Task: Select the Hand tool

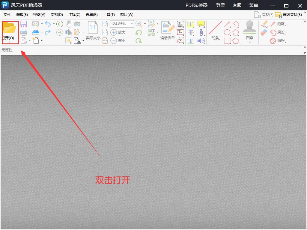Action: point(69,24)
